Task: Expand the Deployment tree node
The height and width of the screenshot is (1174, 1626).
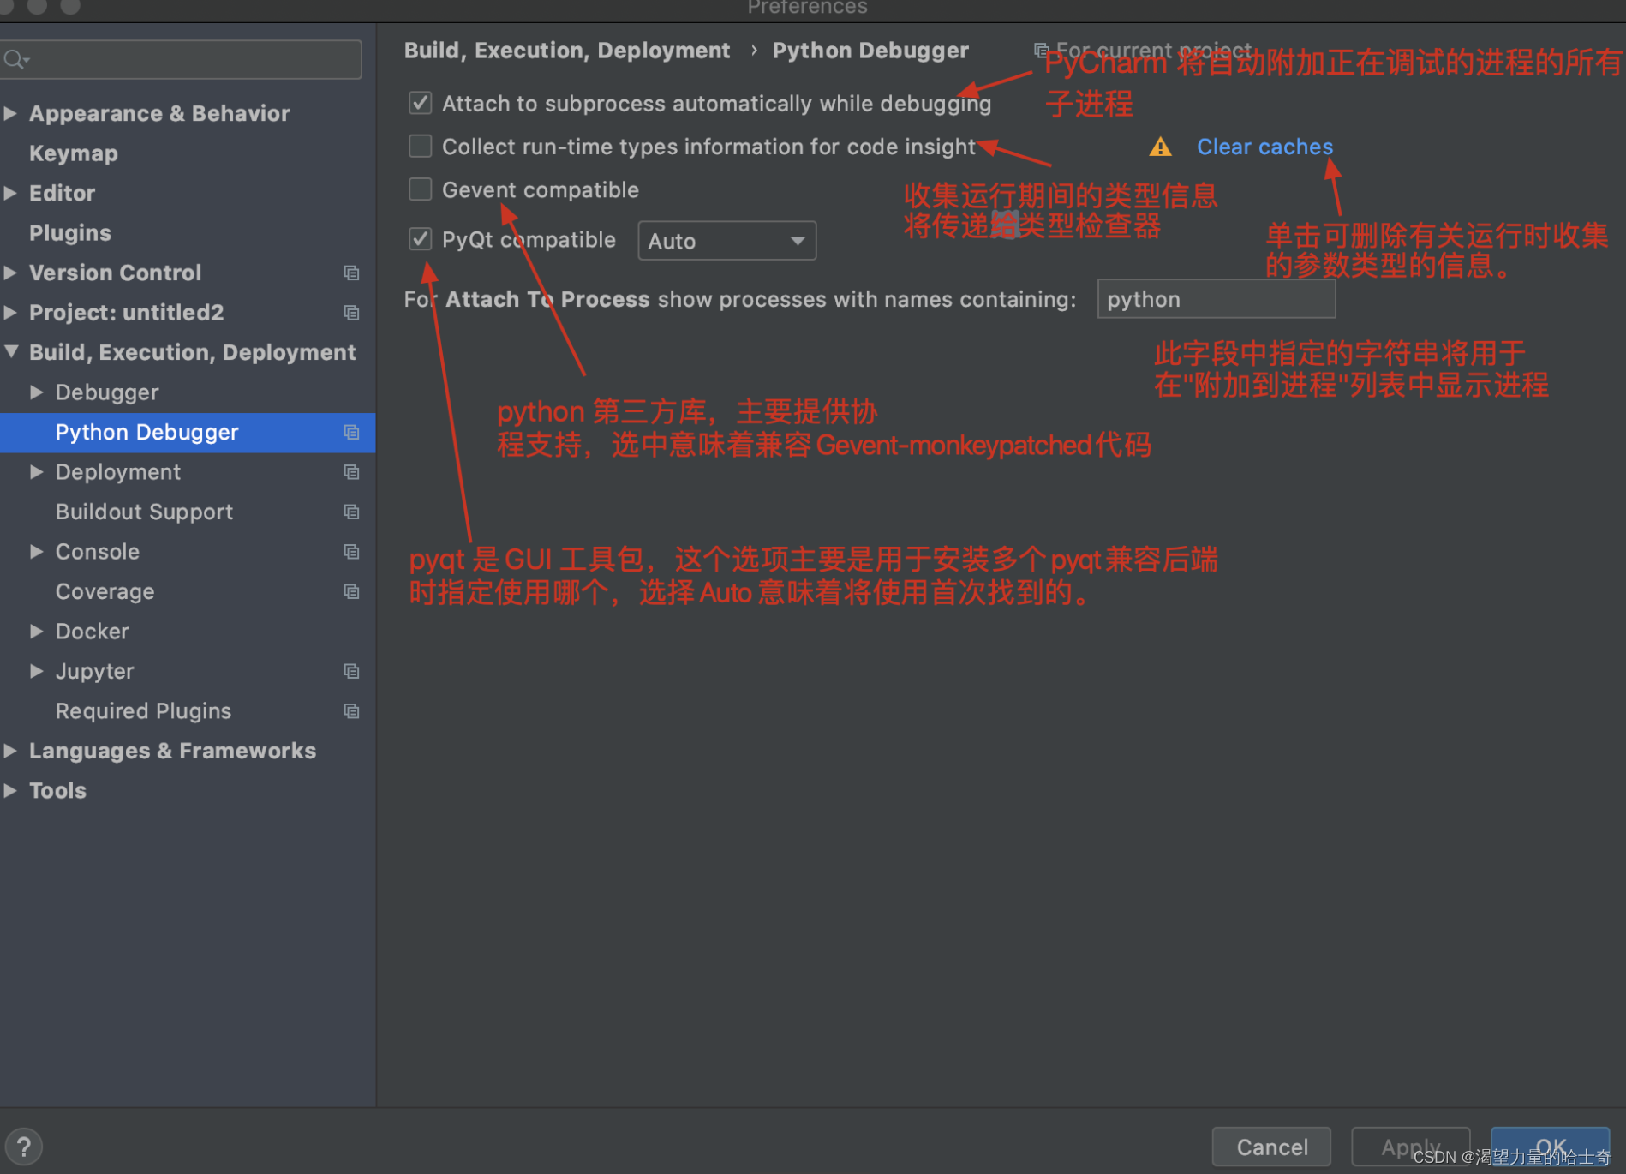Action: (x=36, y=471)
